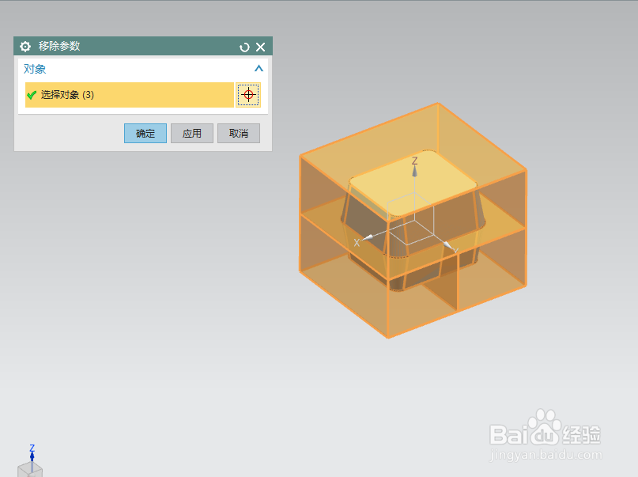Close the 移除参数 dialog
The image size is (638, 477).
tap(260, 47)
